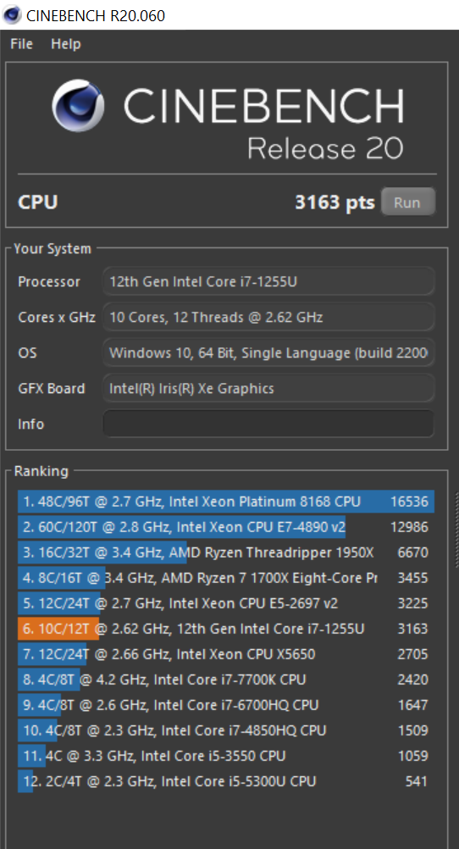Click the Cinebench title bar app icon
Screen dimensions: 459x849
tap(12, 14)
